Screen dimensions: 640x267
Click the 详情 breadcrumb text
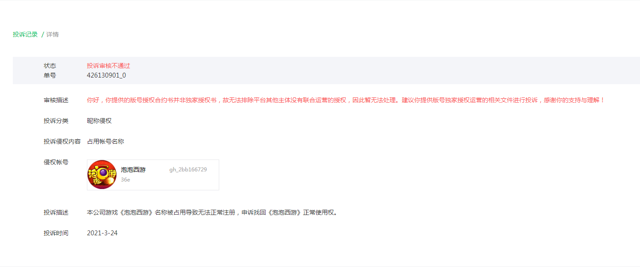click(x=52, y=34)
